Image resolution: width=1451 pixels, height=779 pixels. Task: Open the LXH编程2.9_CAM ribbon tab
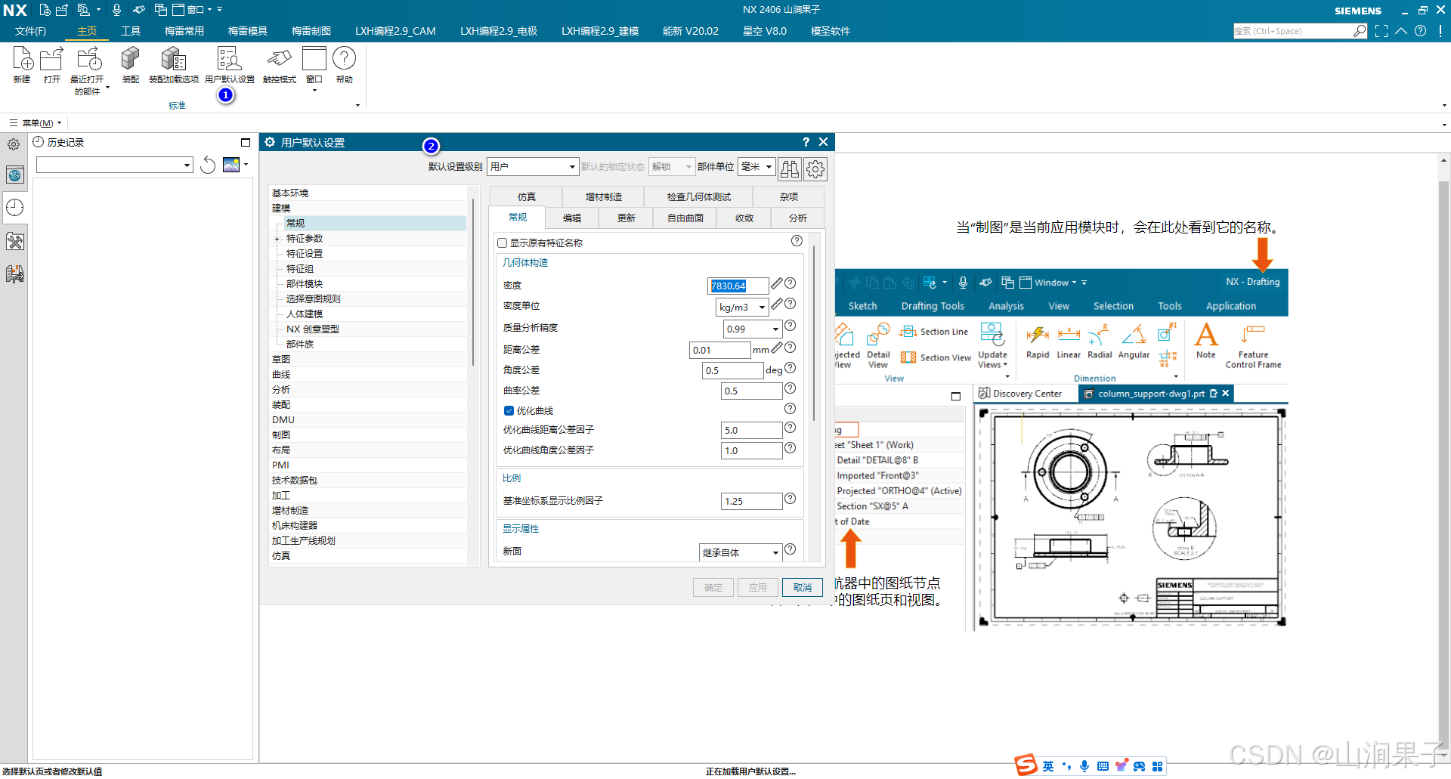(x=395, y=31)
